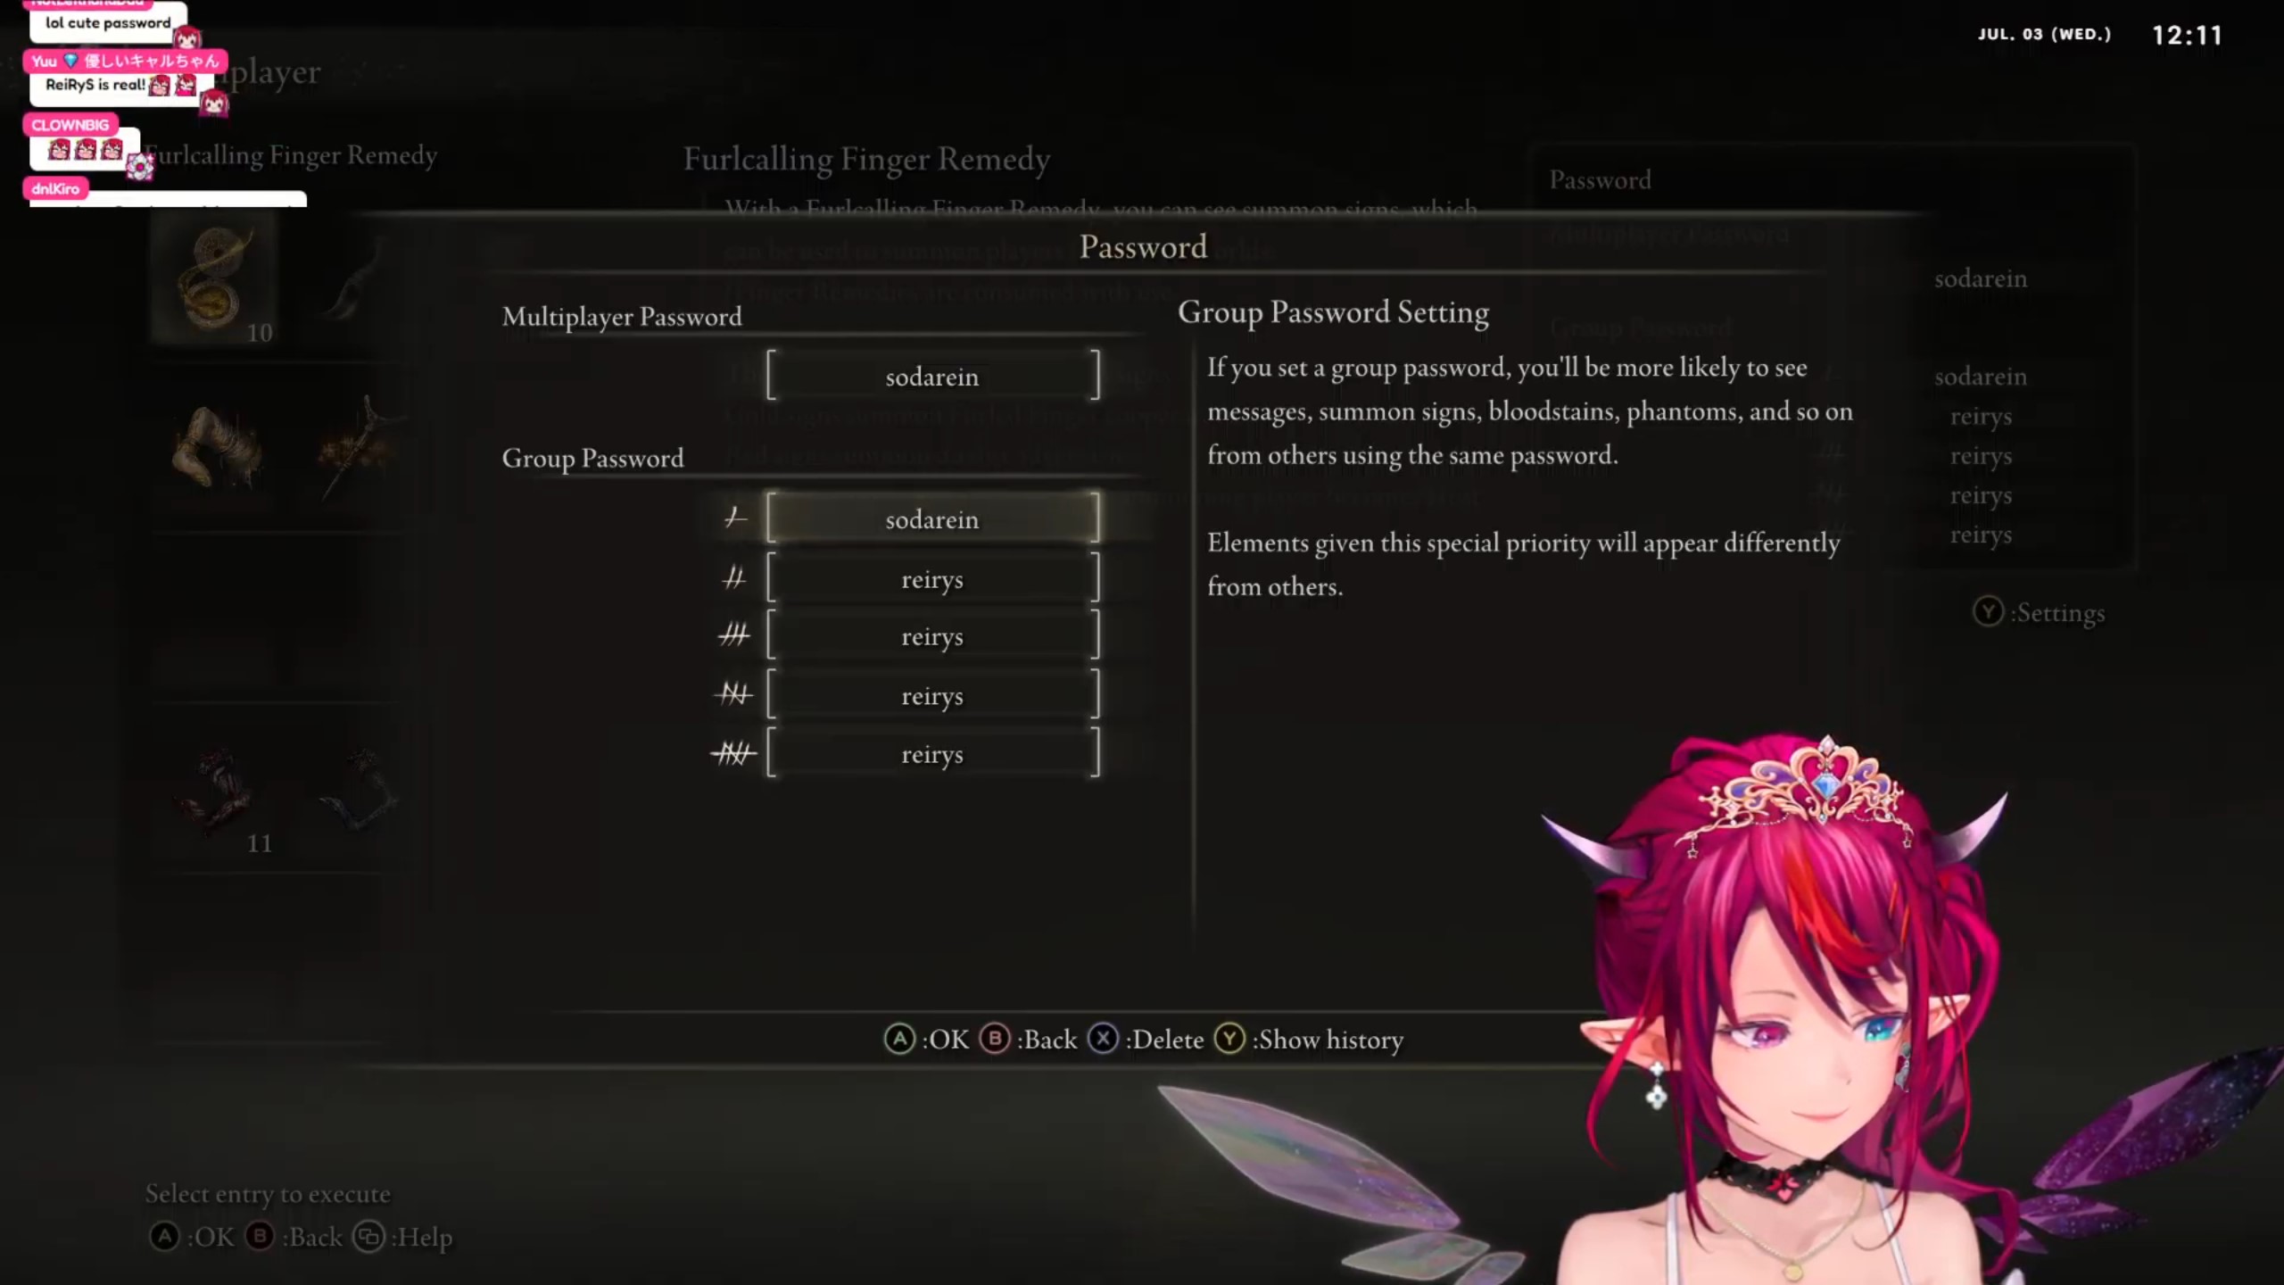Select the last Group Password field reirys
Viewport: 2284px width, 1285px height.
click(x=932, y=754)
